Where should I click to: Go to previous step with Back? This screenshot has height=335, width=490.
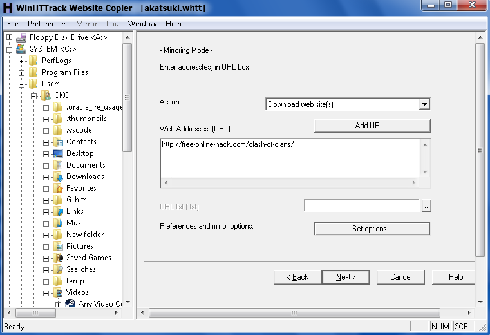click(x=297, y=277)
